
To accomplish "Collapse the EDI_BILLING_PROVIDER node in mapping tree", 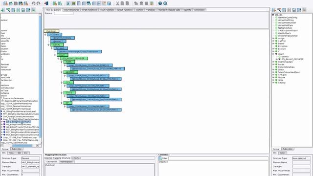I will coord(58,59).
